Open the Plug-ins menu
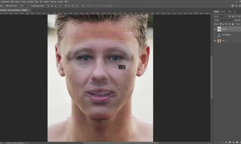The image size is (241, 144). coord(53,1)
